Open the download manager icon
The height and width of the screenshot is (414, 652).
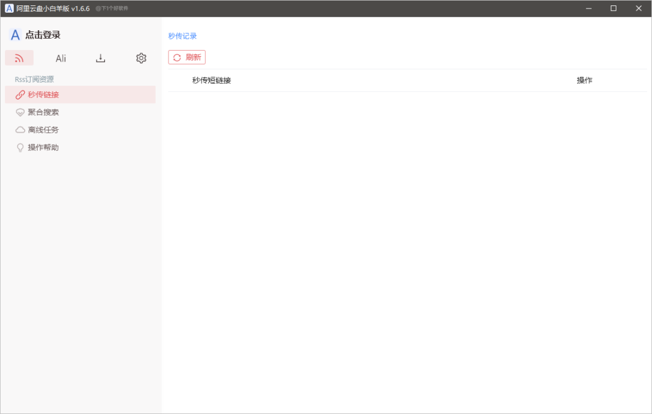tap(100, 57)
